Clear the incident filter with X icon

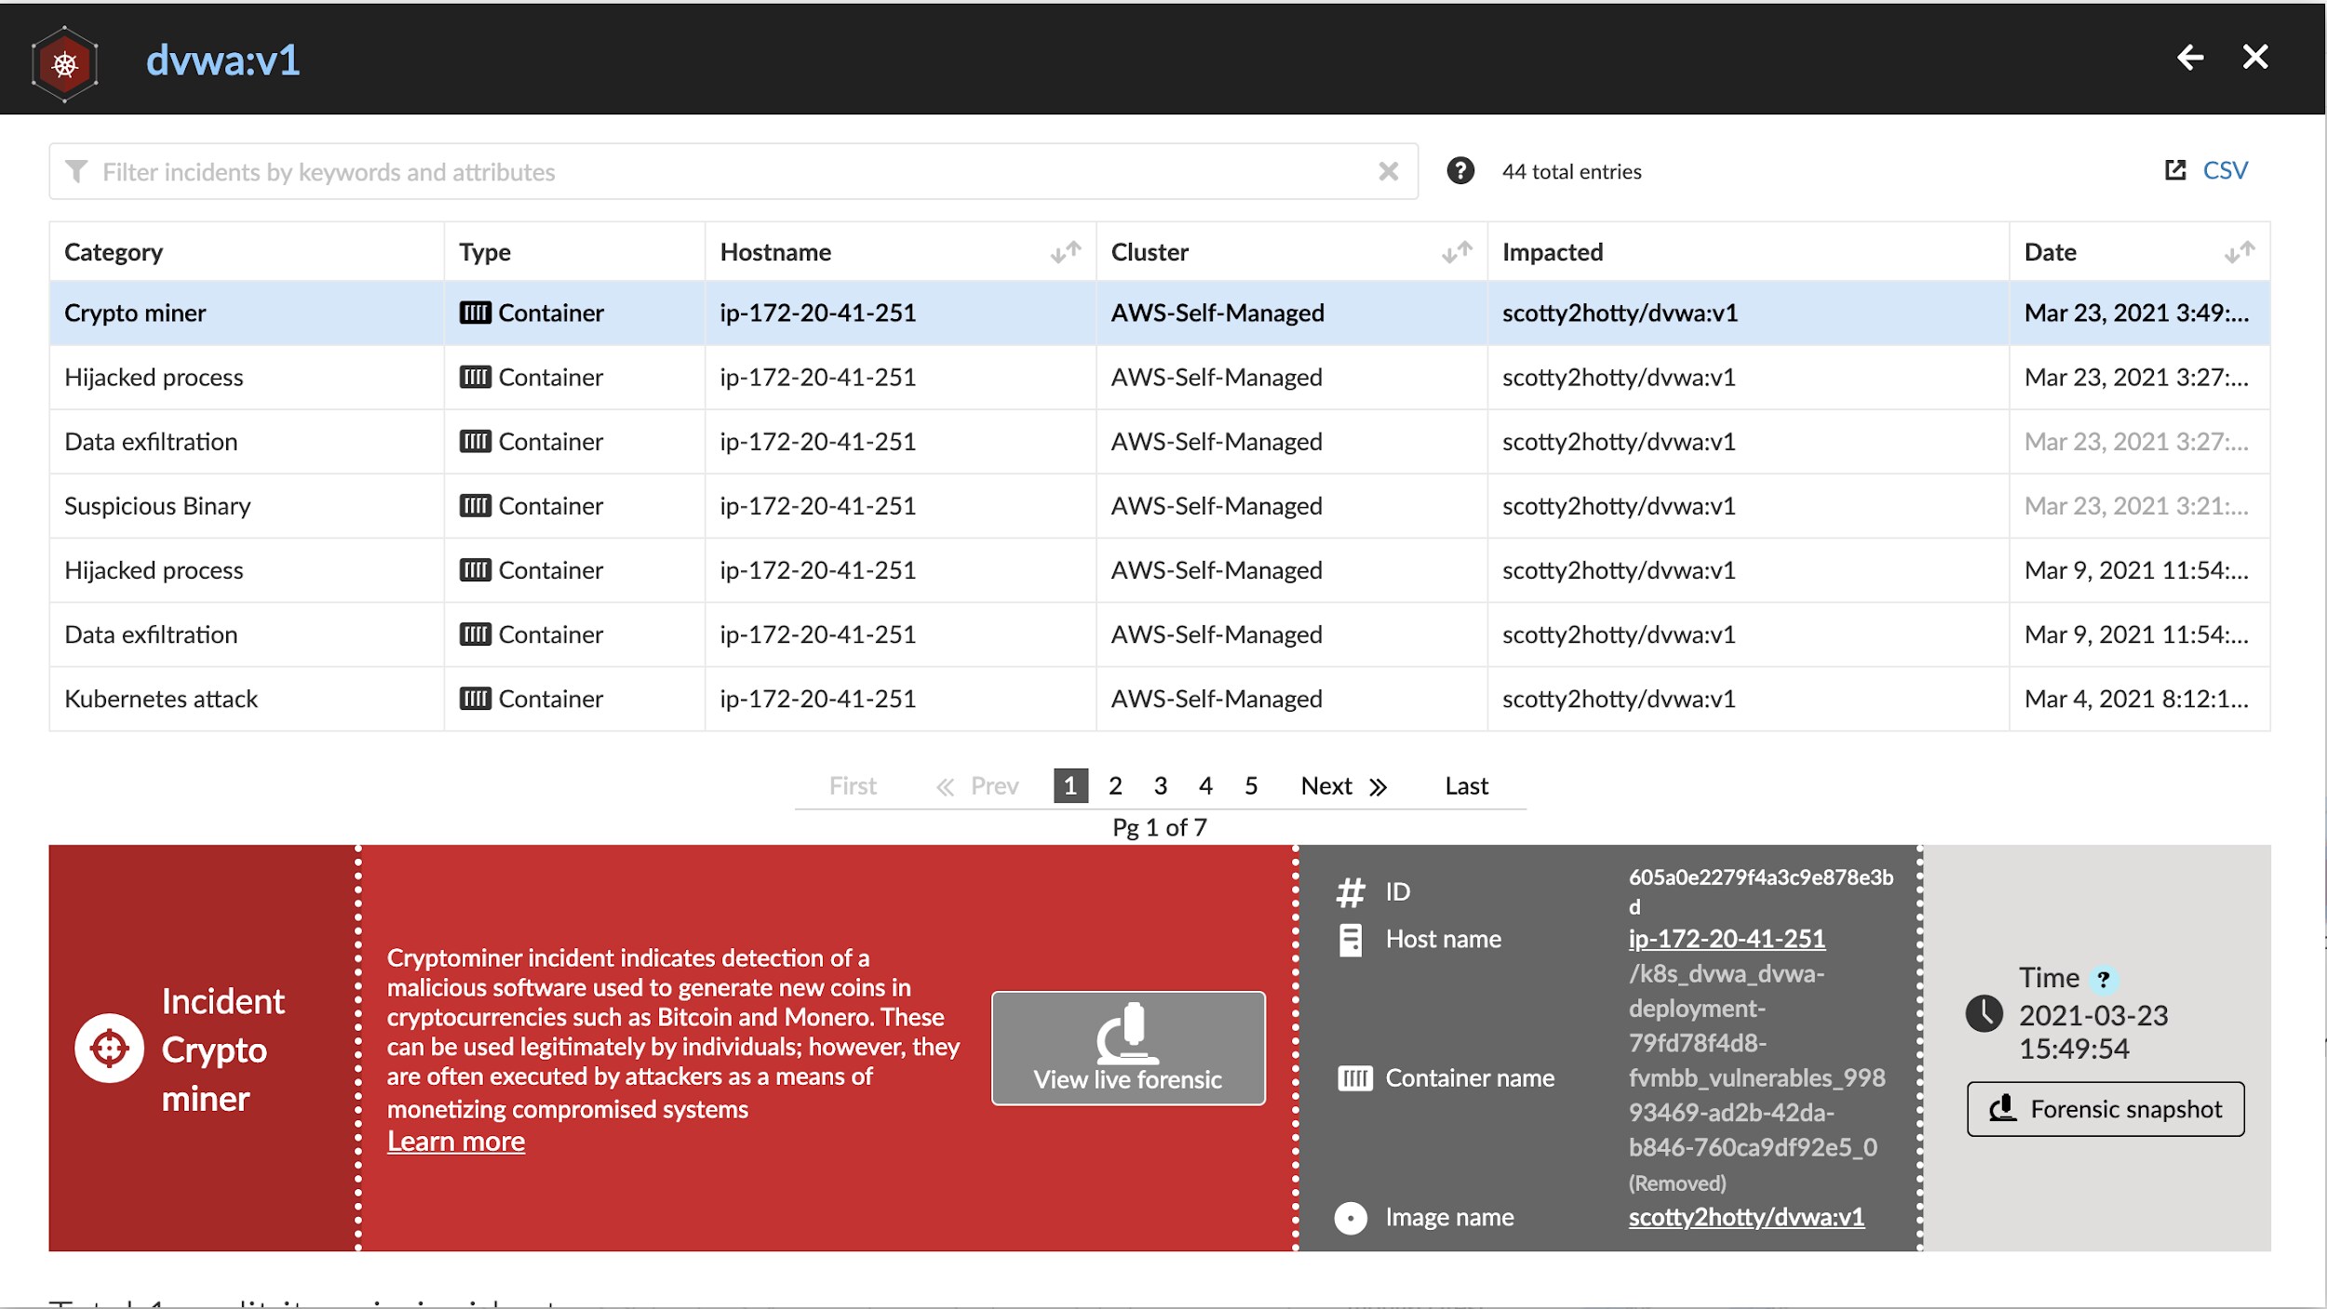[1388, 171]
